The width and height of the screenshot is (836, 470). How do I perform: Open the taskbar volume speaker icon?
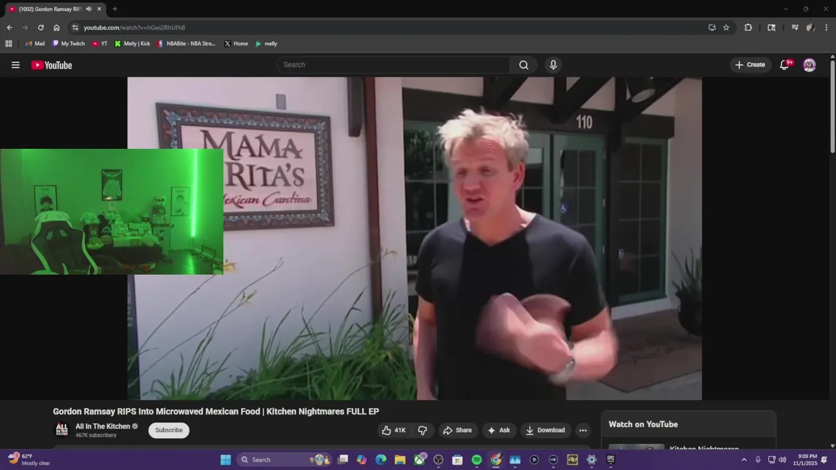[782, 460]
